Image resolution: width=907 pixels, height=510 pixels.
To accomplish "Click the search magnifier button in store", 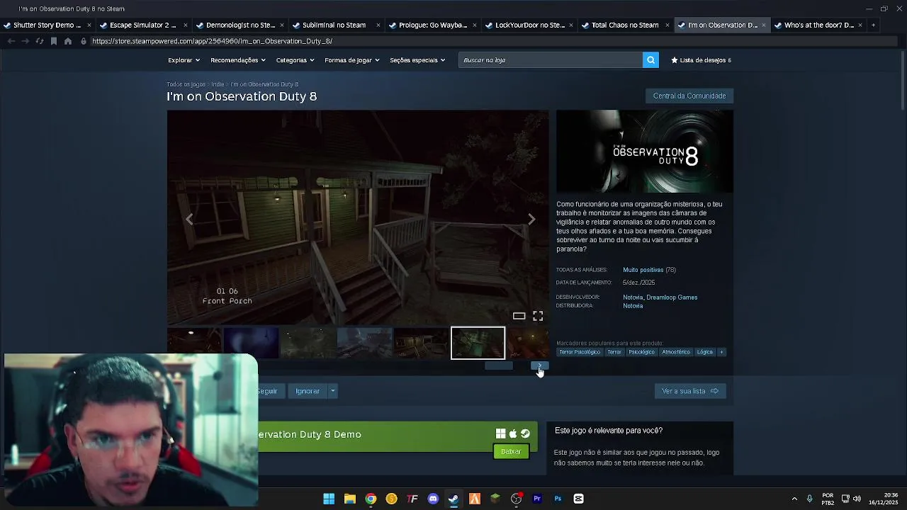I will pos(650,60).
